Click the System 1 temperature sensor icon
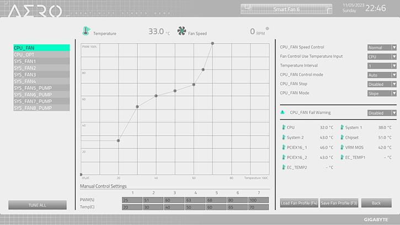 [342, 127]
